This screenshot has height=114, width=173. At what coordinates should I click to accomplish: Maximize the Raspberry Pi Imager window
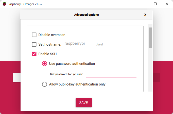(155, 4)
